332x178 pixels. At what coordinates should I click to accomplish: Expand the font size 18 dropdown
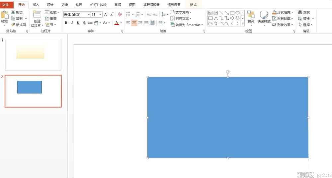coord(101,15)
